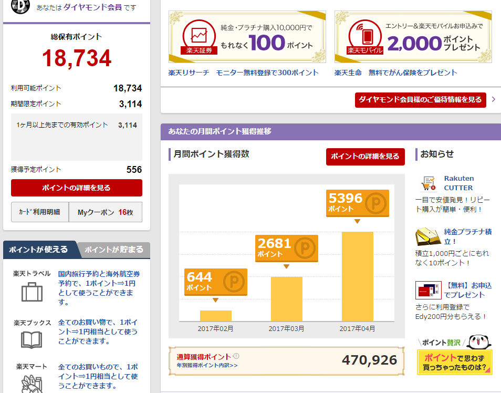Click the Diamond member rank badge icon
The image size is (501, 393).
coord(20,6)
